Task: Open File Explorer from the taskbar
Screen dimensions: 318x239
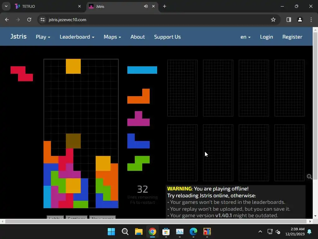Action: pyautogui.click(x=139, y=232)
